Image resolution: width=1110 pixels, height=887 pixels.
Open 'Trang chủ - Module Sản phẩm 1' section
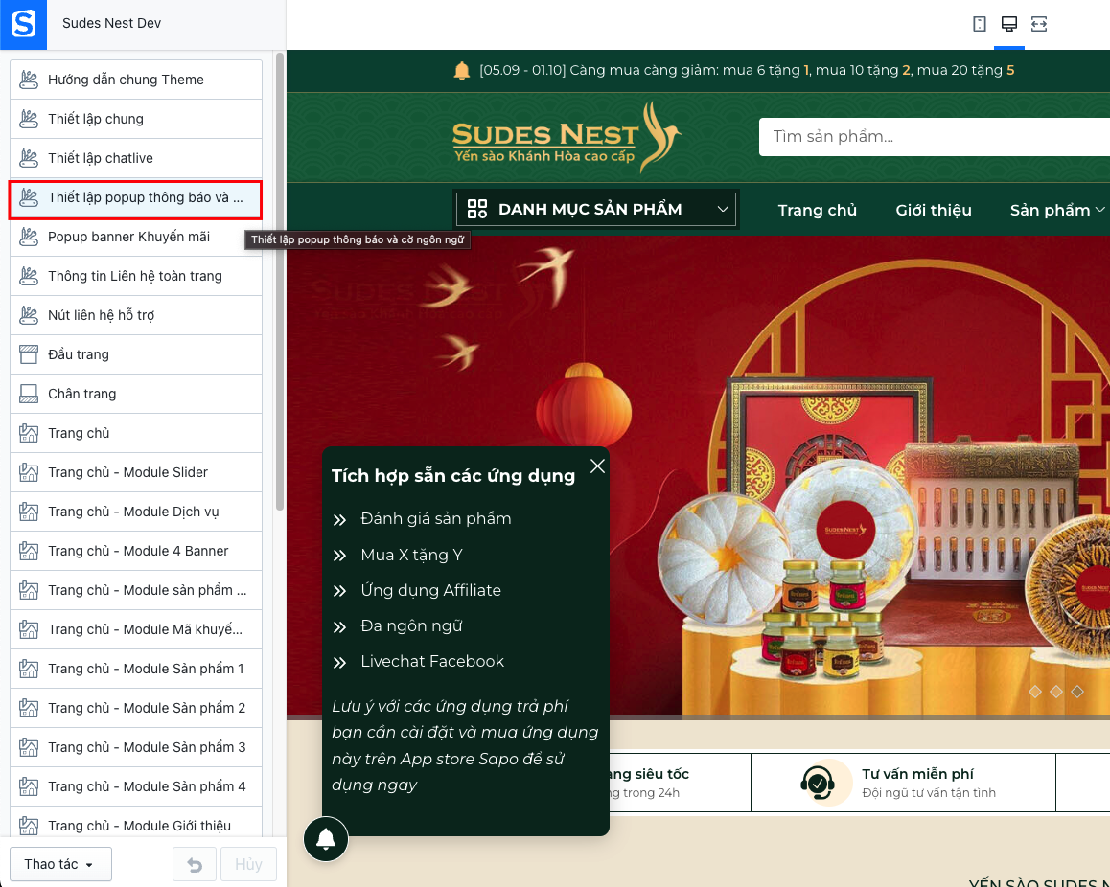136,669
